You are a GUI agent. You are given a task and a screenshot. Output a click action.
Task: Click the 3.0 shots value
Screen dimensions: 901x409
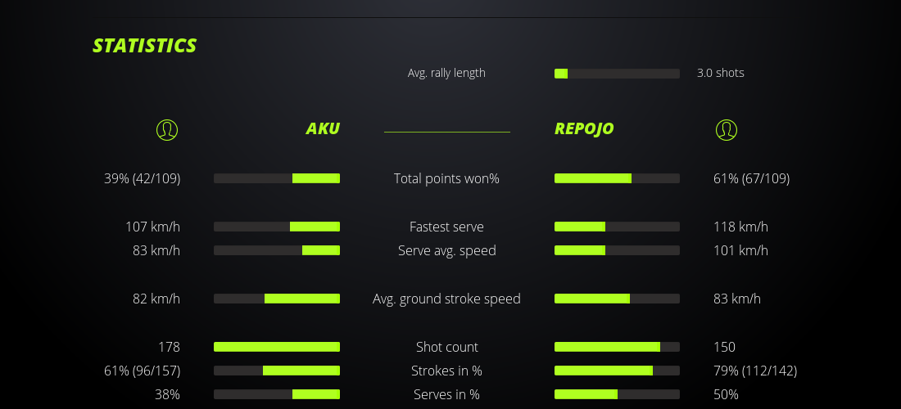point(720,73)
